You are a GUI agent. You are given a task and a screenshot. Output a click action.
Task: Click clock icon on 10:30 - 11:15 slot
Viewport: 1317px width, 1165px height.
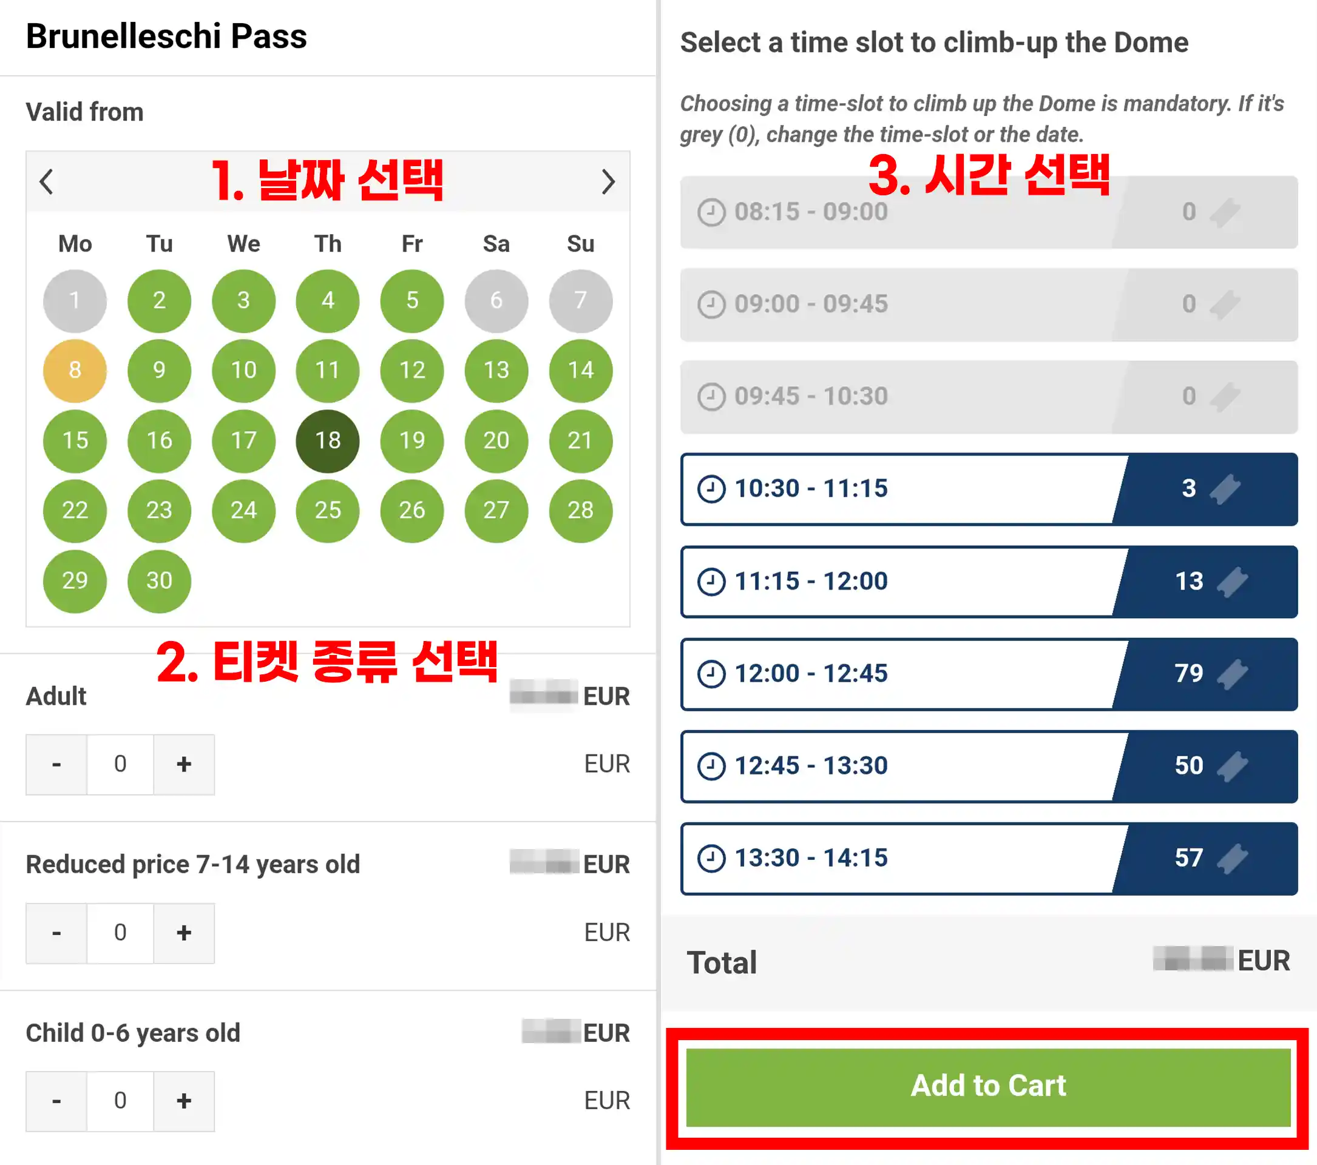point(711,489)
